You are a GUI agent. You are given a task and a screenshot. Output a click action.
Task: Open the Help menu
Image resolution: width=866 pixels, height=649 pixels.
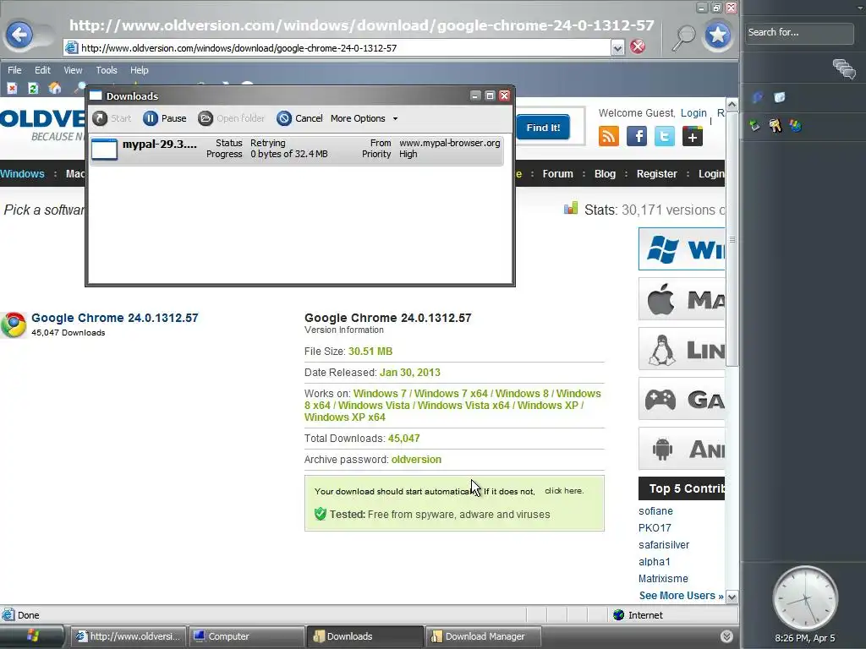point(140,70)
